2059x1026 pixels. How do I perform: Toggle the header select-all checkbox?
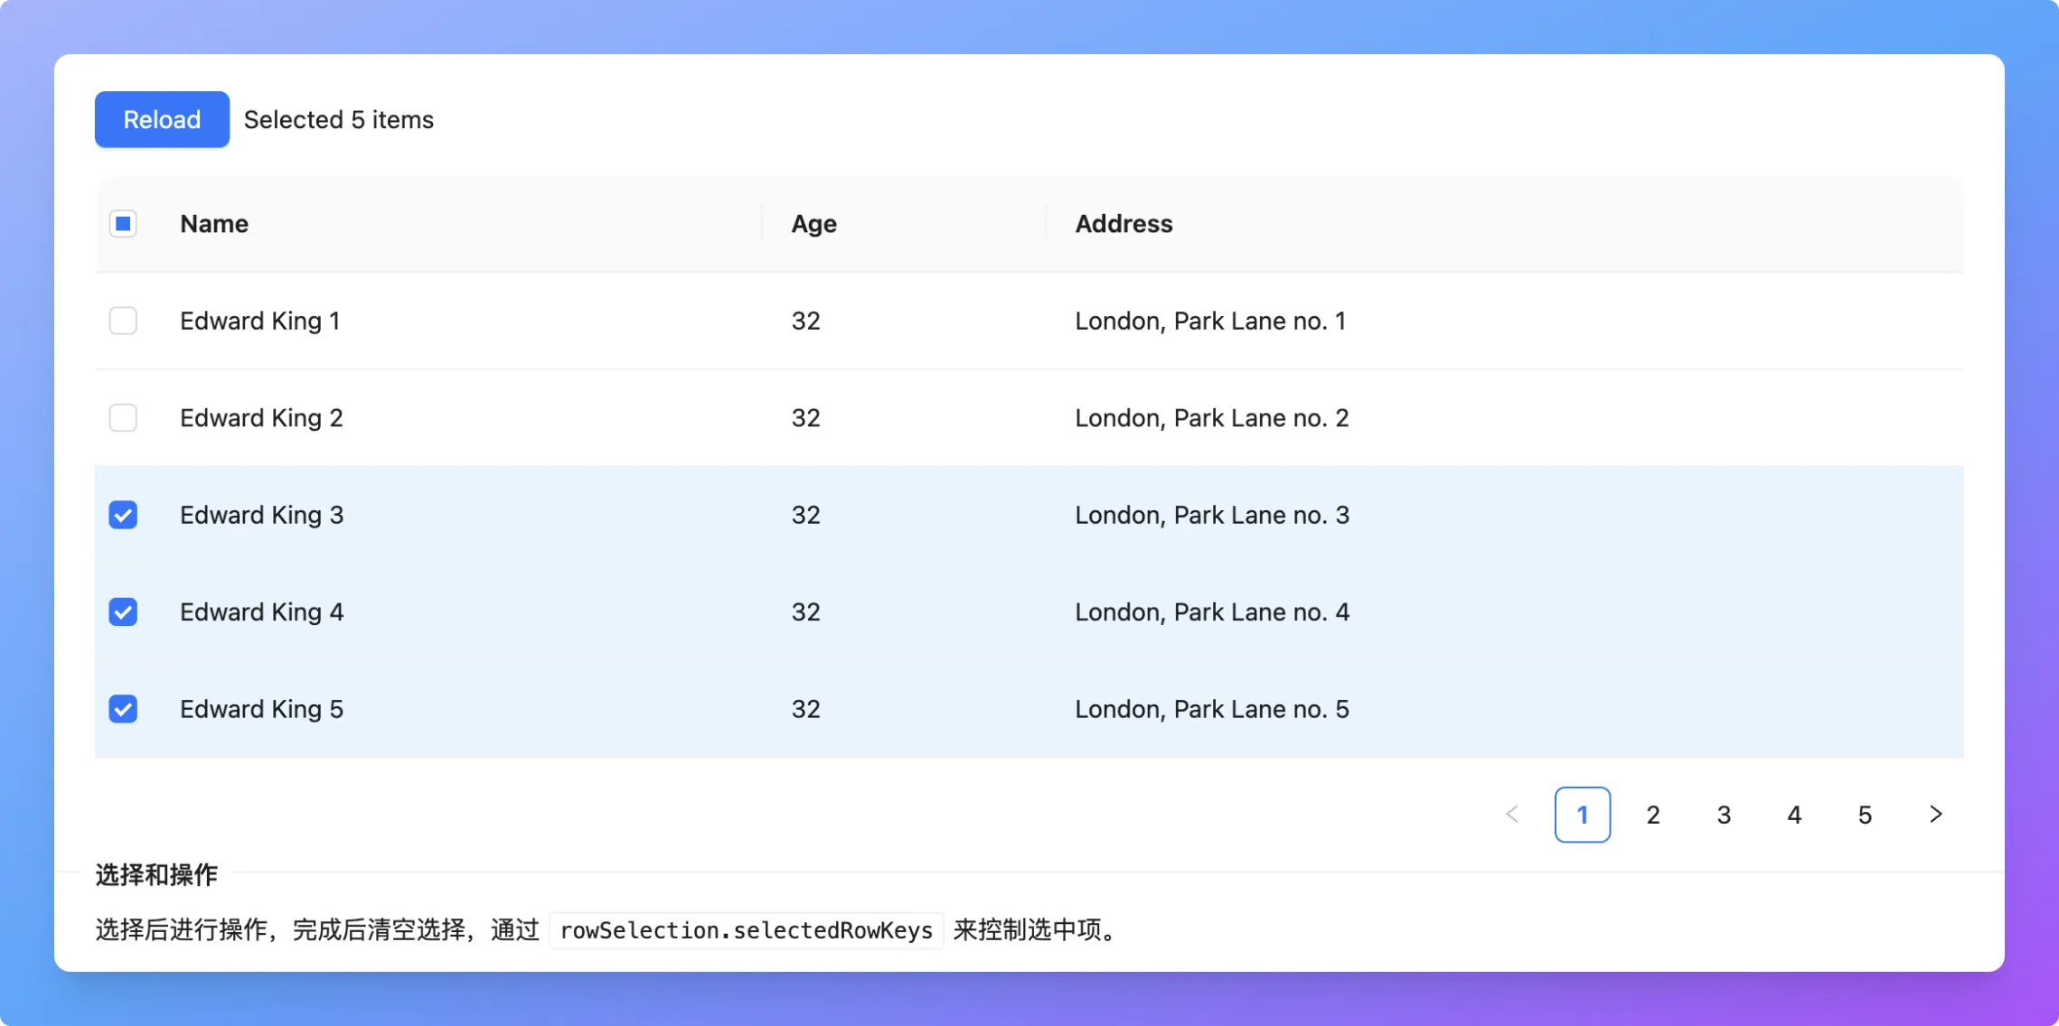pyautogui.click(x=123, y=223)
